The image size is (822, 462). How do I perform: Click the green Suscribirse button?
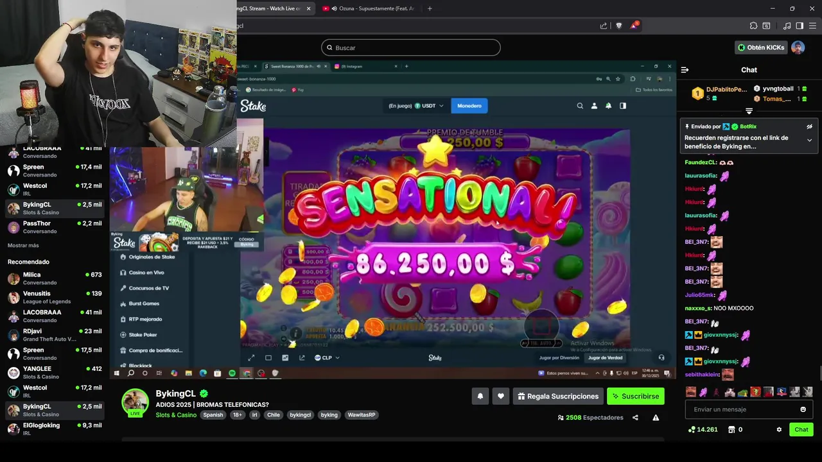pos(636,396)
